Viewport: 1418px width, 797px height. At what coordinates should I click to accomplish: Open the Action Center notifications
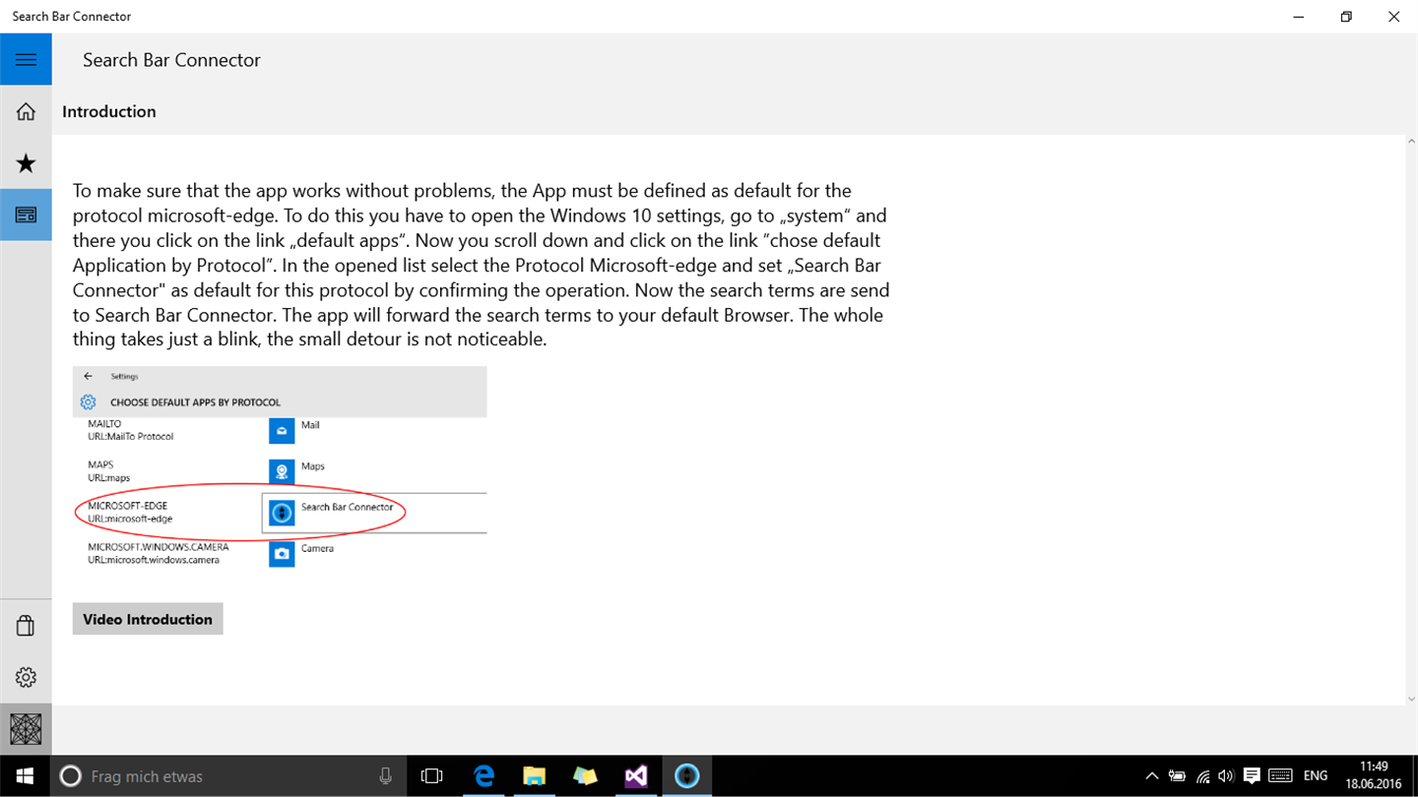pos(1252,776)
